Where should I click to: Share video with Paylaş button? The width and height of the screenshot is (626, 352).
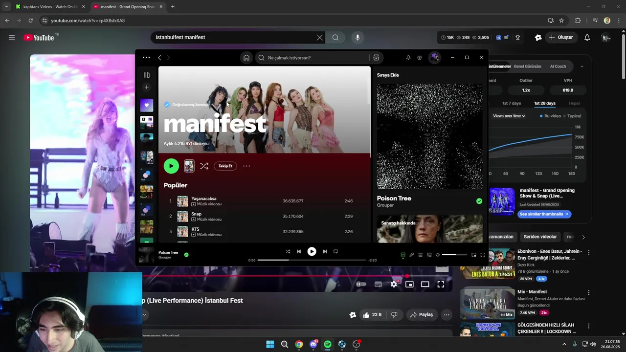(422, 315)
